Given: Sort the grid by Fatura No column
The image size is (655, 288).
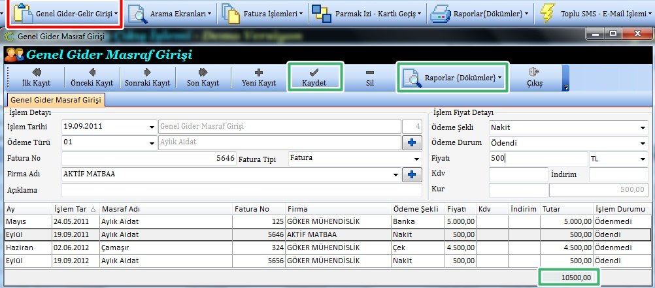Looking at the screenshot, I should [259, 209].
